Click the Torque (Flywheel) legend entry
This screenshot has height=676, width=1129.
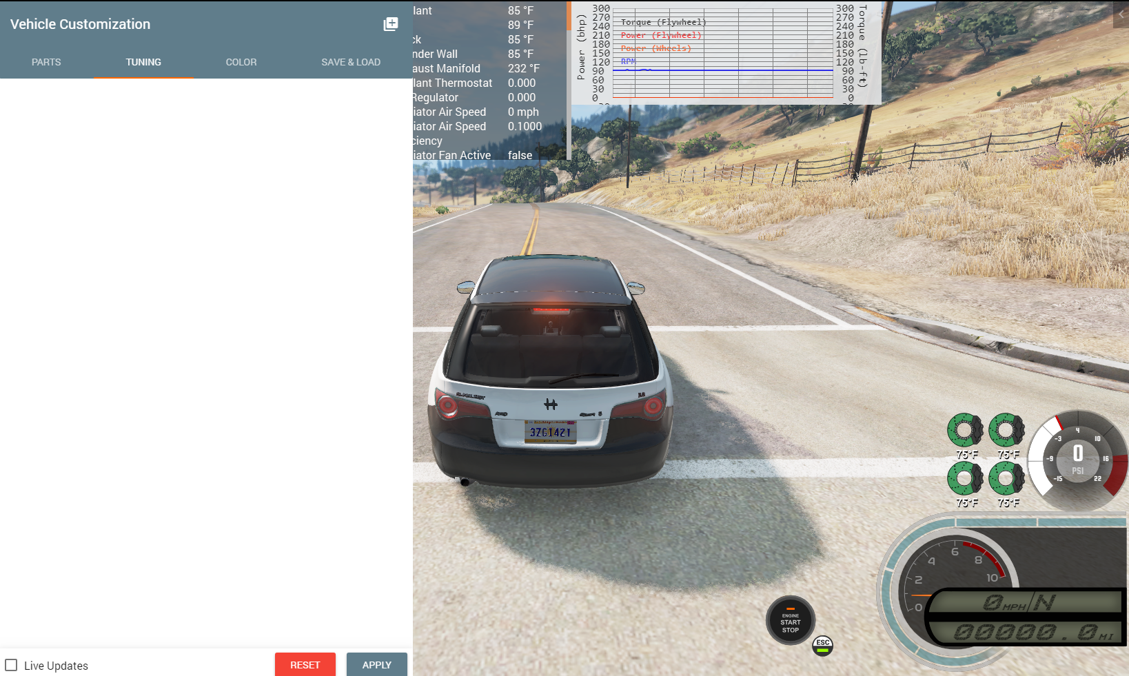[x=664, y=22]
